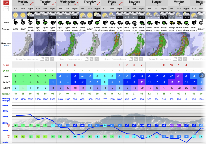Click humidity value 48 on Monday 9 AM
Viewport: 206px width, 144px height.
(16, 94)
